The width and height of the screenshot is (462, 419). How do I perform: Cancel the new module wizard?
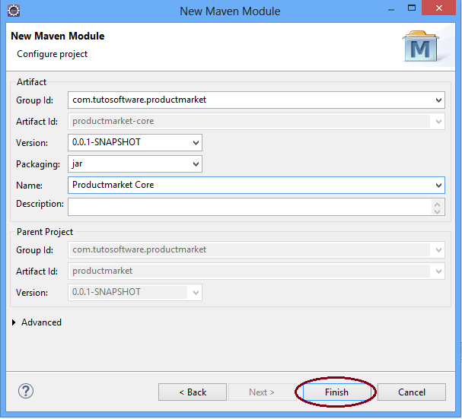412,392
